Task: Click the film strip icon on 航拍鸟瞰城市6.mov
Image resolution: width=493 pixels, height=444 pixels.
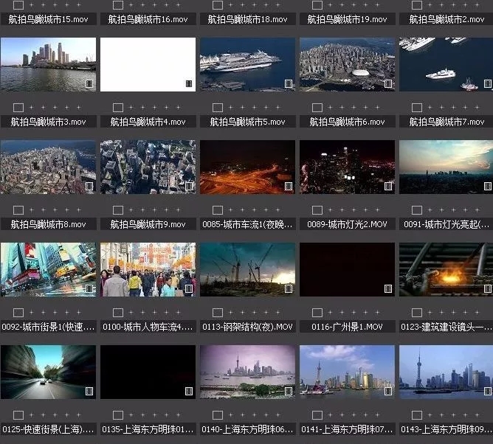Action: pyautogui.click(x=388, y=83)
